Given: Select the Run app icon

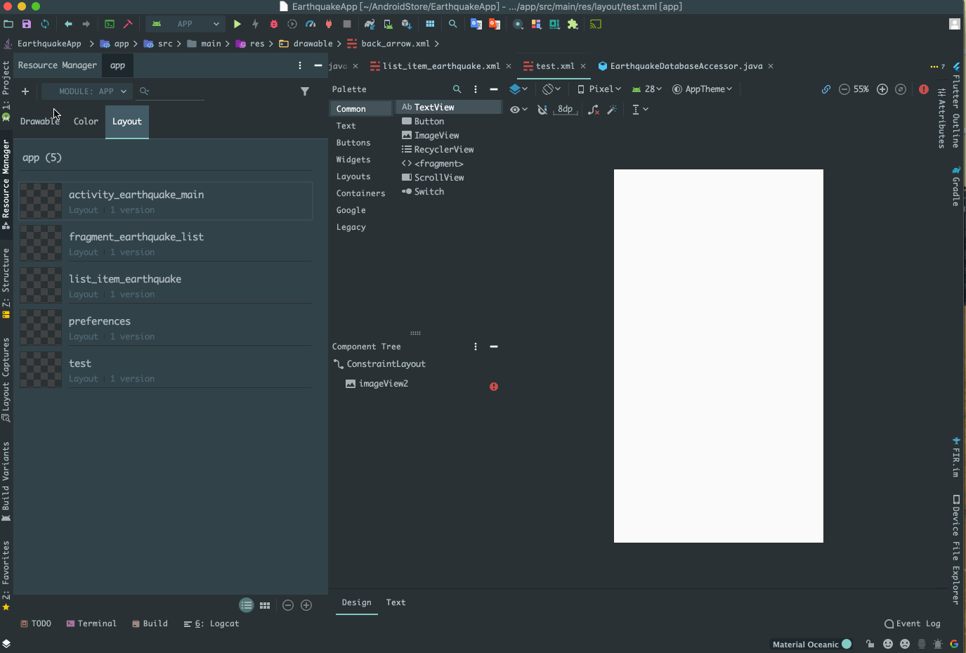Looking at the screenshot, I should pos(237,23).
